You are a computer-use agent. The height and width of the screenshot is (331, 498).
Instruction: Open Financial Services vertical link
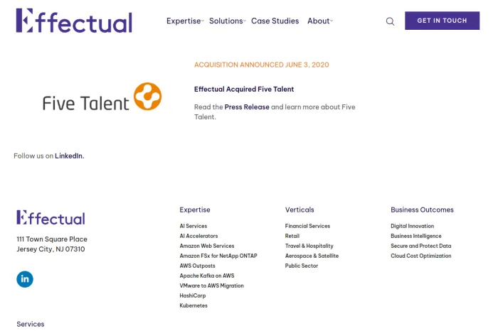308,226
